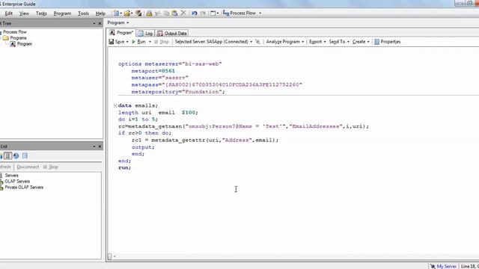The image size is (479, 269).
Task: Click the workspace layout window icon
Action: pos(213,13)
